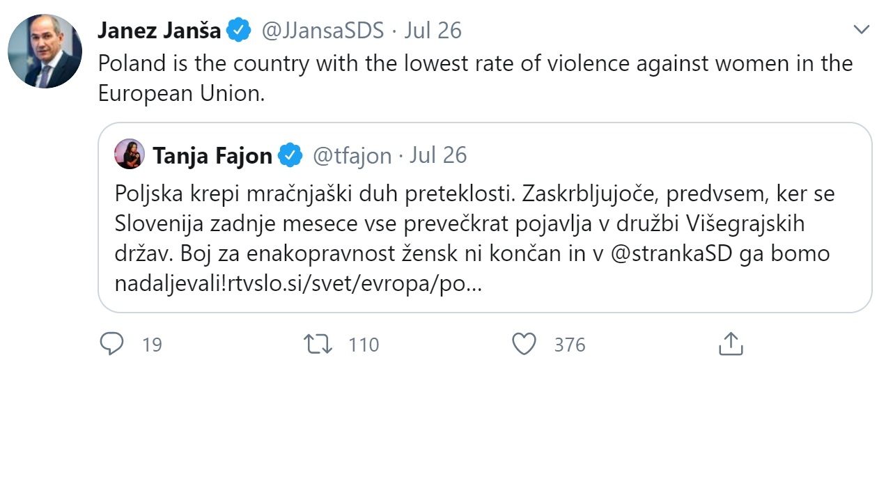Open the @JJansaSDS handle

[x=323, y=31]
